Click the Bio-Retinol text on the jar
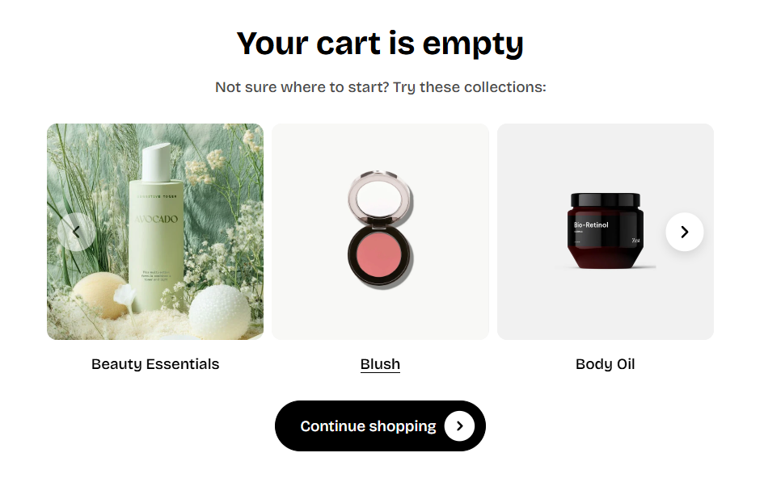Screen dimensions: 764x478 click(591, 225)
